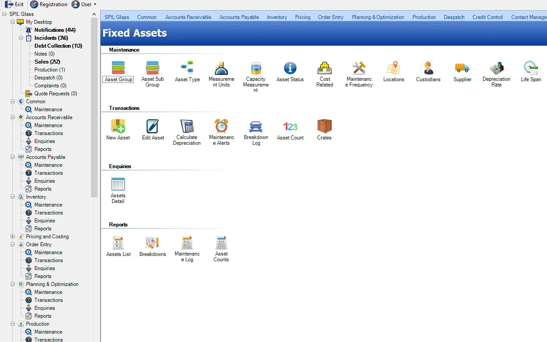This screenshot has height=342, width=547.
Task: Open the Breakdowns report icon
Action: coord(153,243)
